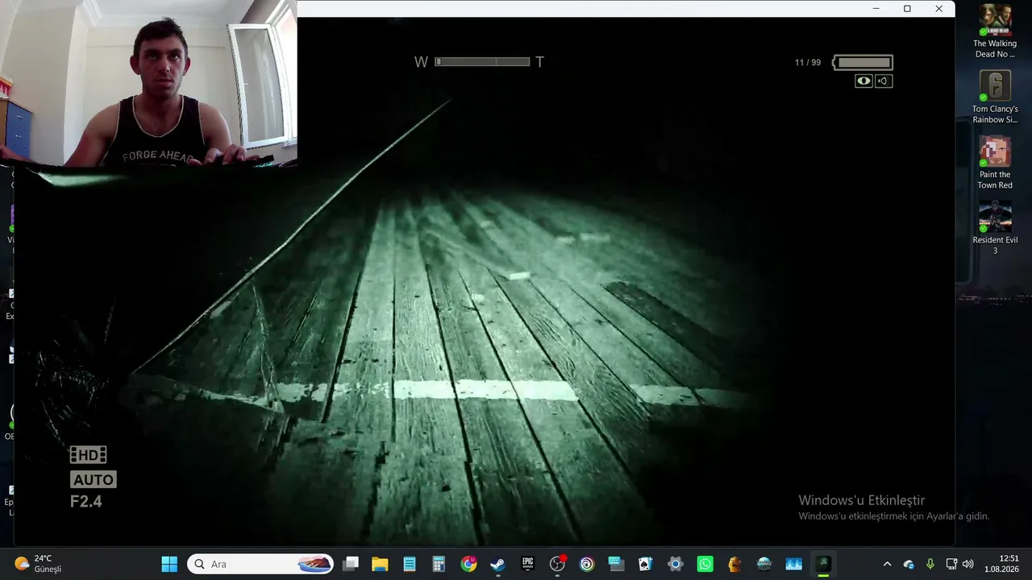Click the W–T zoom level bar
The height and width of the screenshot is (580, 1032).
point(482,62)
